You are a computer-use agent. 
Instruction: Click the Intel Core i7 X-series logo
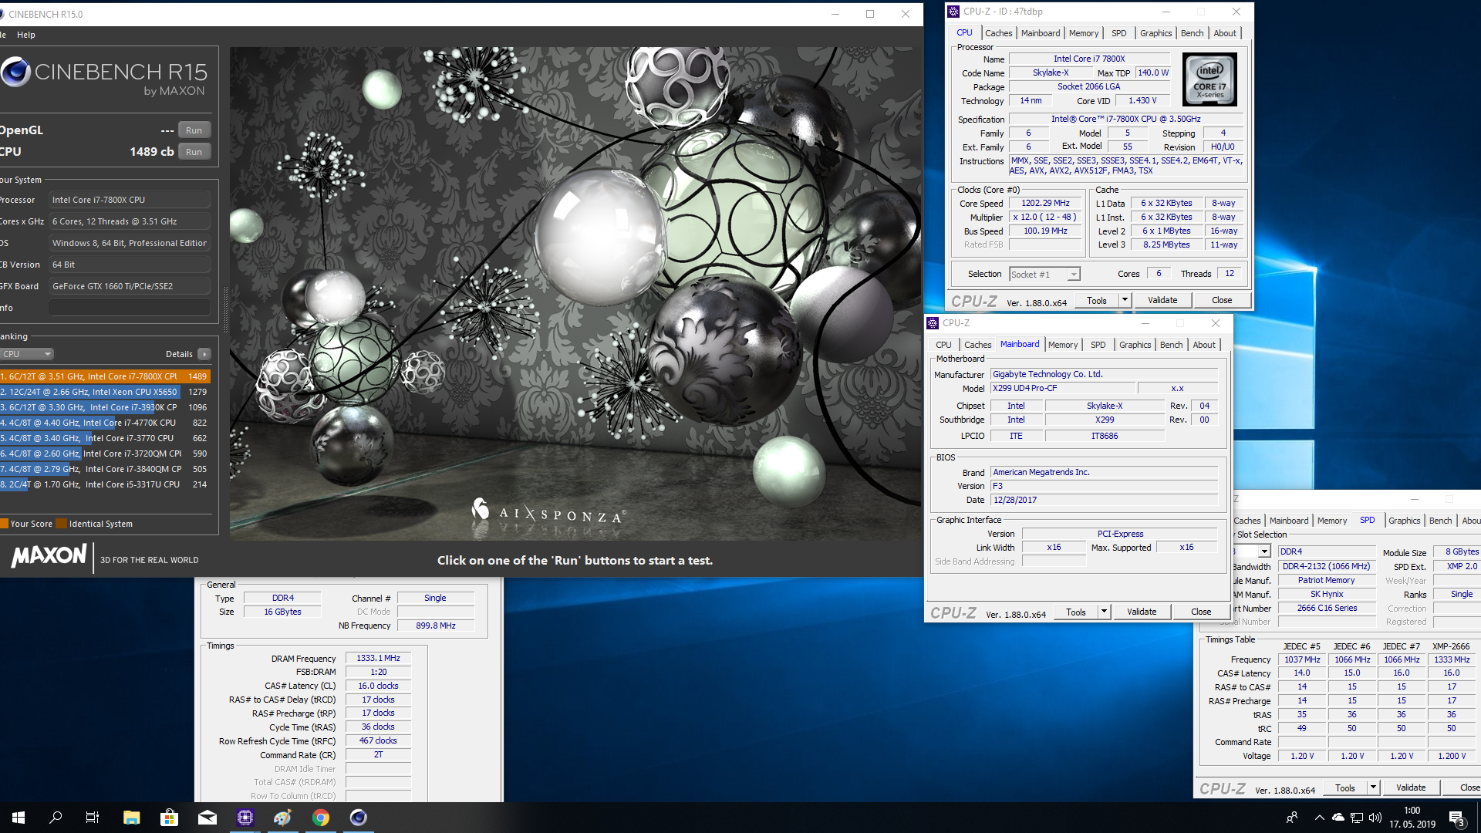(1209, 79)
